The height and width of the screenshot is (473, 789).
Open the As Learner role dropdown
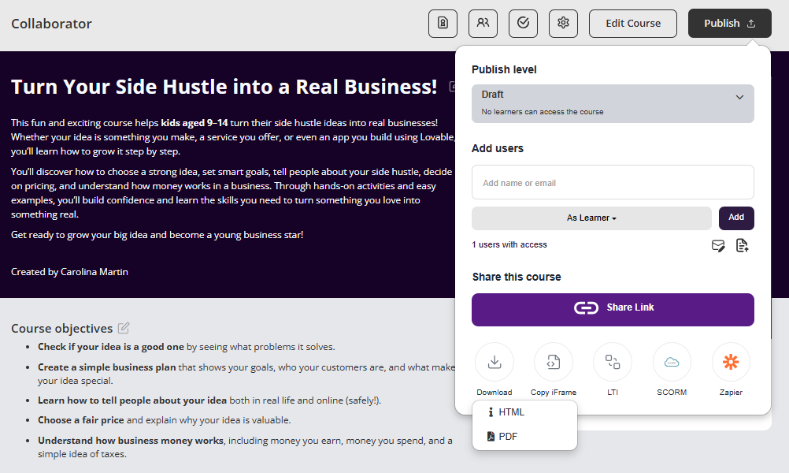(x=591, y=218)
